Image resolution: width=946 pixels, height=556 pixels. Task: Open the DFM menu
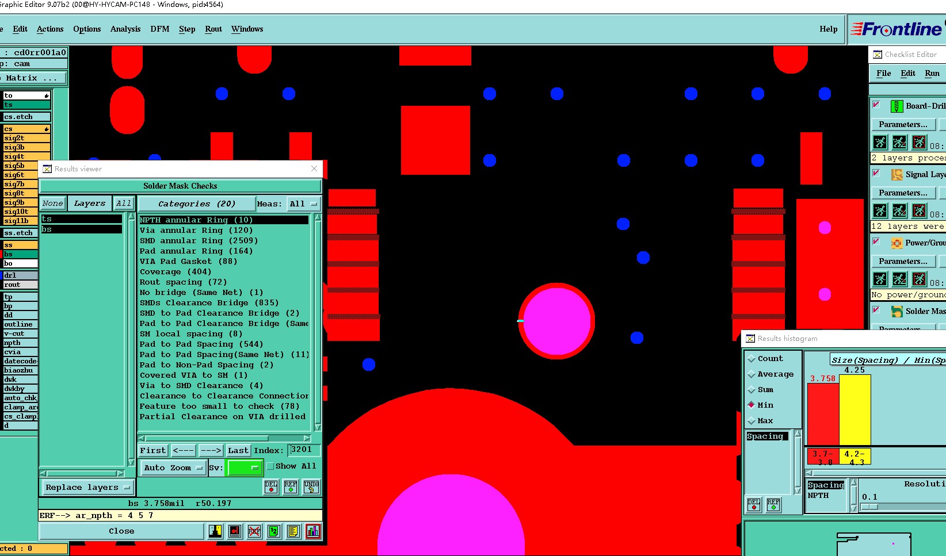tap(160, 29)
